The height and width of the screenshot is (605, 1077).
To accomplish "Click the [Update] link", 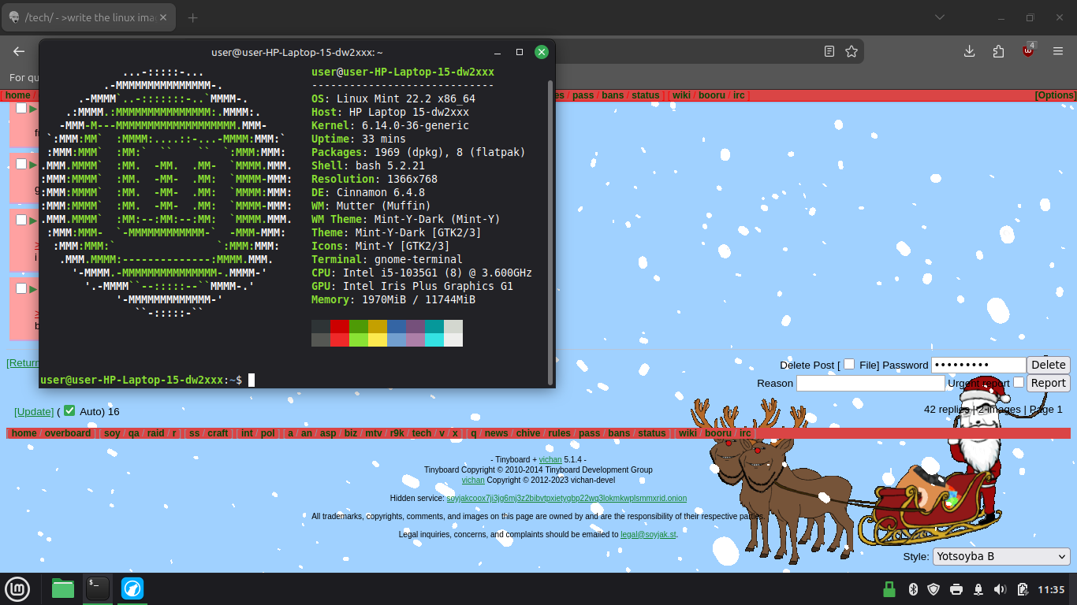I will [34, 411].
